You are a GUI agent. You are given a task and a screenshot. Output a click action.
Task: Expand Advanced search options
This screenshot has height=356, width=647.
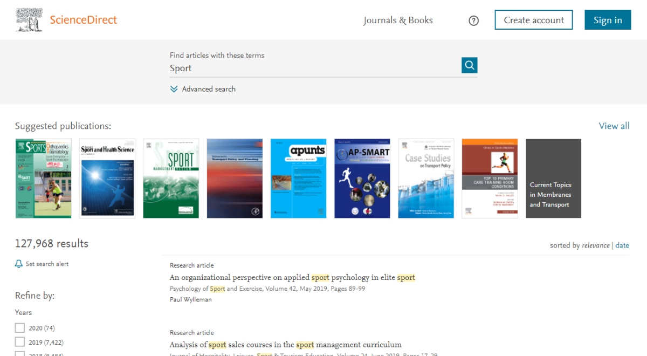[209, 89]
